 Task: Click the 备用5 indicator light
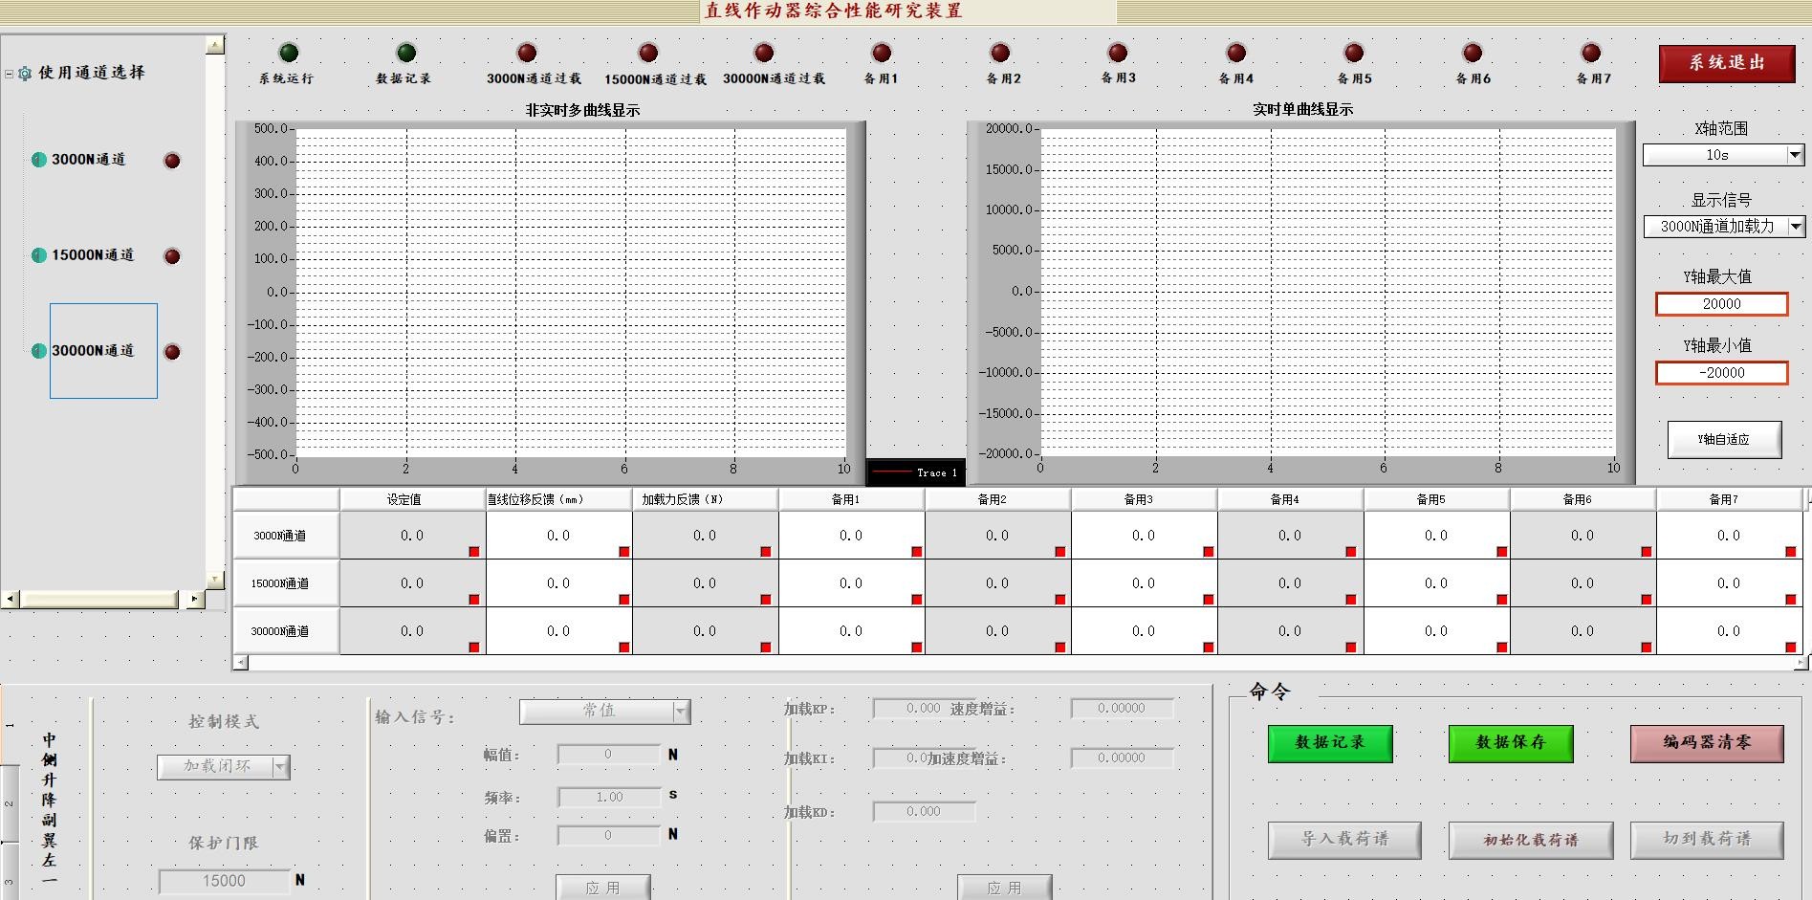tap(1354, 53)
